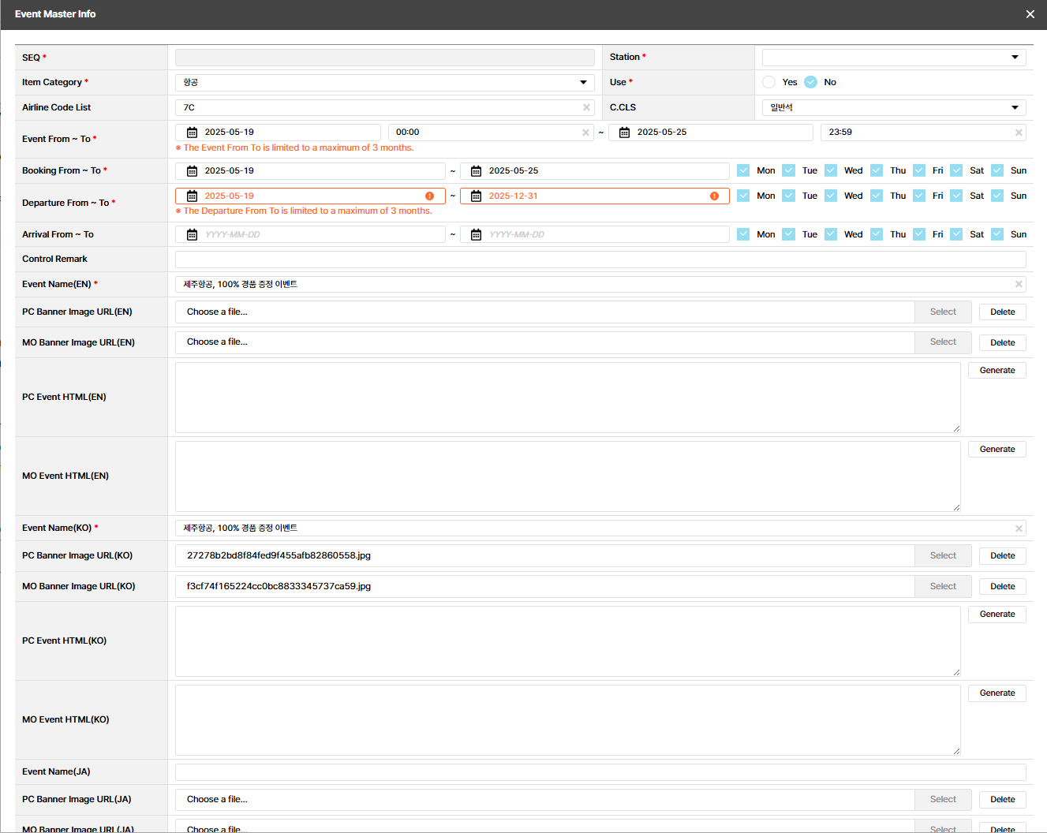Click calendar icon in Departure To field

pos(476,196)
